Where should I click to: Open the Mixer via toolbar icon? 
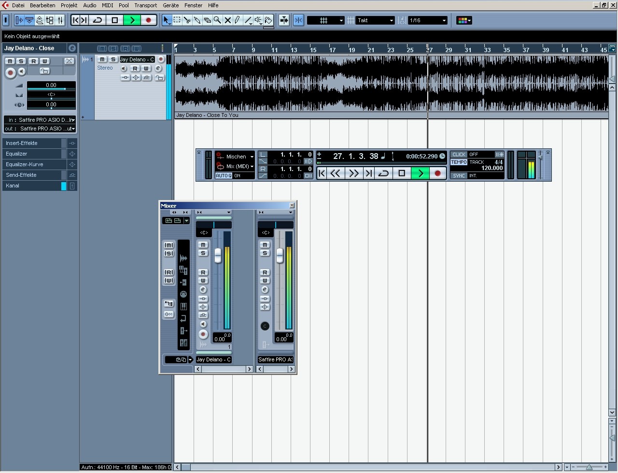tap(60, 20)
